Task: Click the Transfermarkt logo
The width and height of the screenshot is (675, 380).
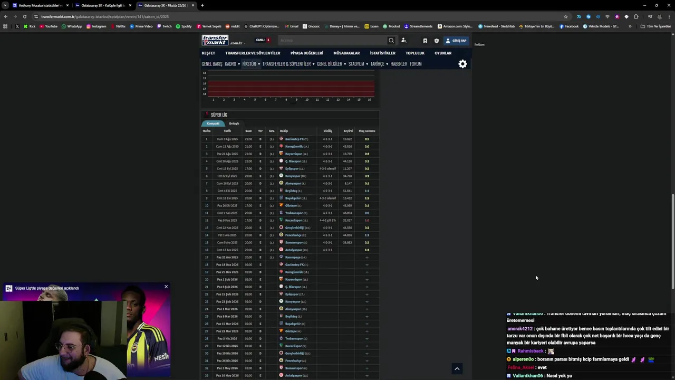Action: click(215, 40)
